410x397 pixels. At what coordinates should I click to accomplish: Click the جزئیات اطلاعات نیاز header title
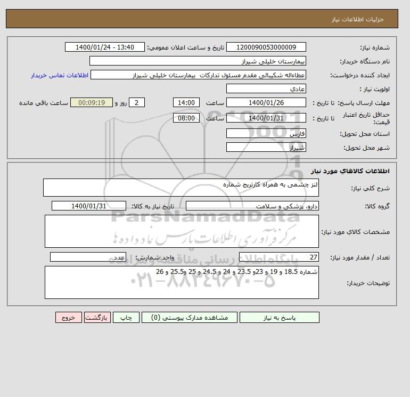357,19
